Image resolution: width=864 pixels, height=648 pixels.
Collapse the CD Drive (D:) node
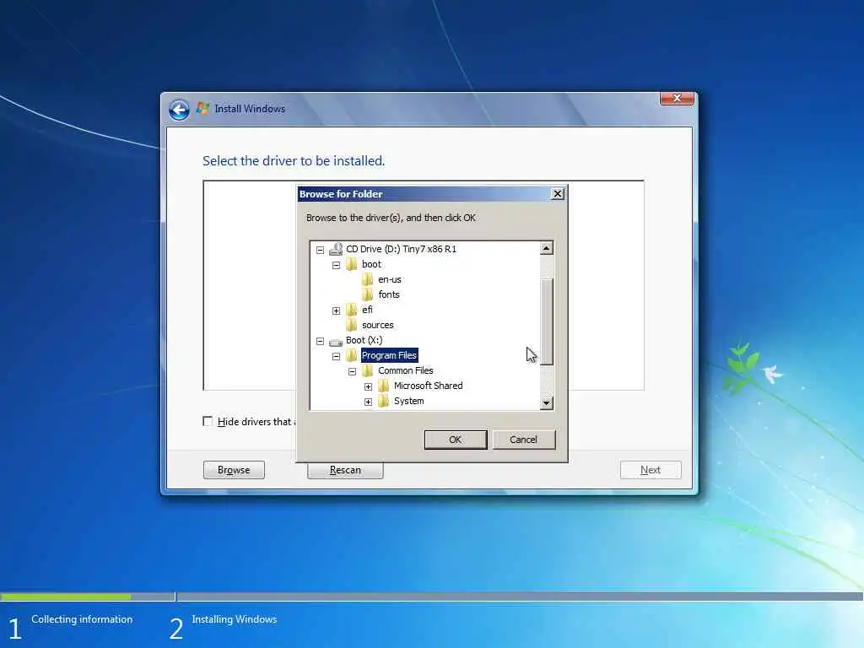click(x=320, y=250)
